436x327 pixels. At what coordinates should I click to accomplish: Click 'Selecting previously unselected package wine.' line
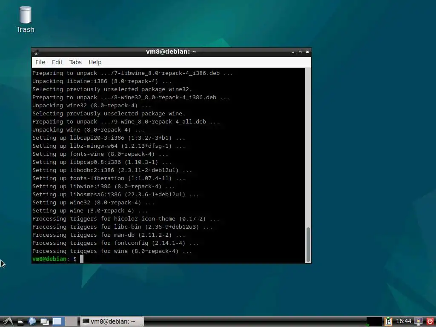click(x=109, y=114)
